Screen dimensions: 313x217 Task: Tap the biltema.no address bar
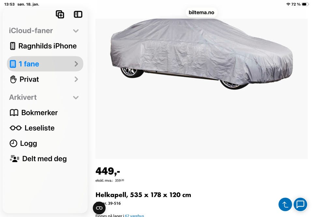pos(201,12)
